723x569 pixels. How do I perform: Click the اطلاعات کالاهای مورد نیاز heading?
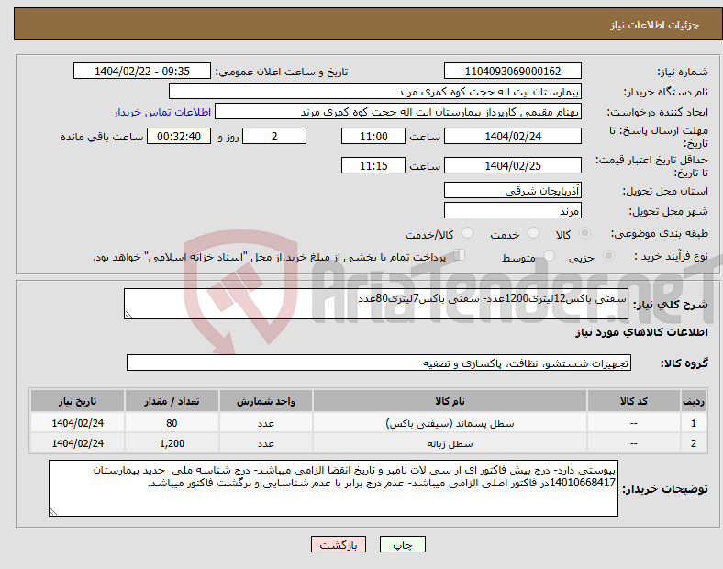641,332
